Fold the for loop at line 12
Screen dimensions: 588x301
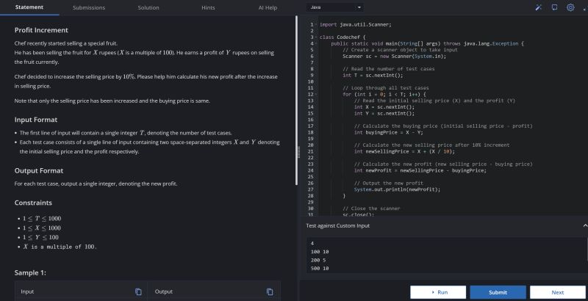(317, 94)
